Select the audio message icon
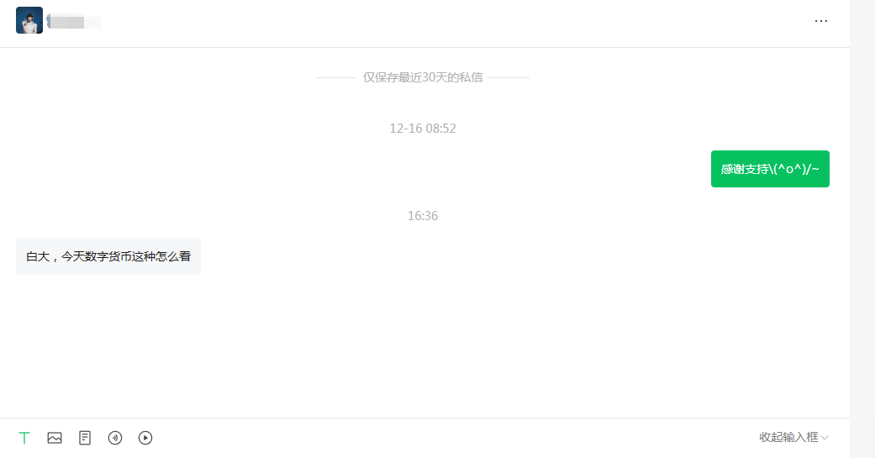The image size is (875, 458). click(x=115, y=438)
